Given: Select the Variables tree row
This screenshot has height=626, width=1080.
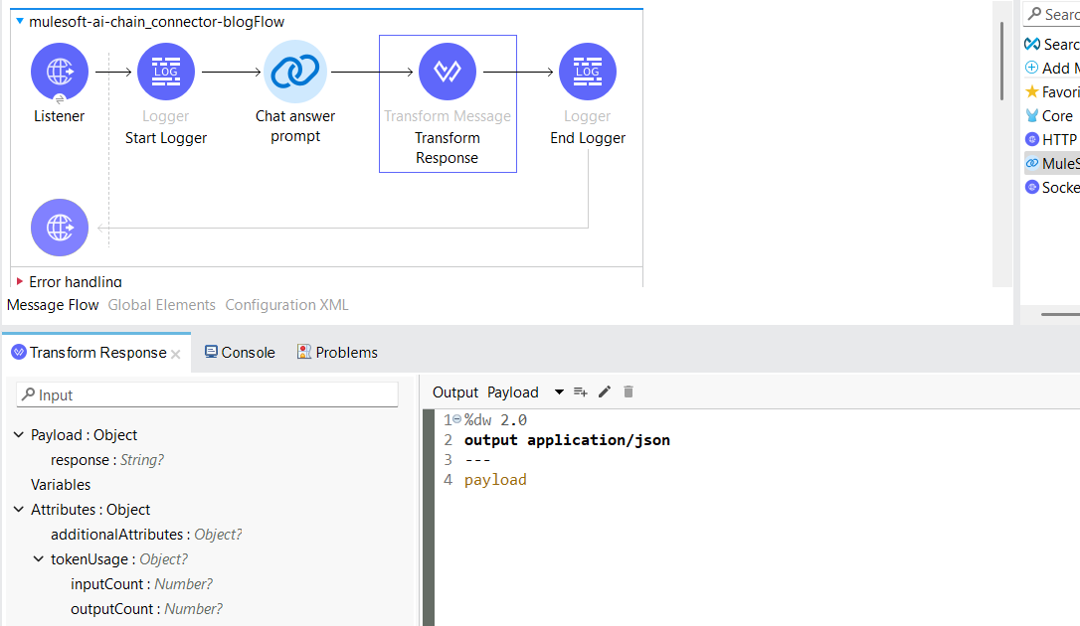Looking at the screenshot, I should 61,484.
